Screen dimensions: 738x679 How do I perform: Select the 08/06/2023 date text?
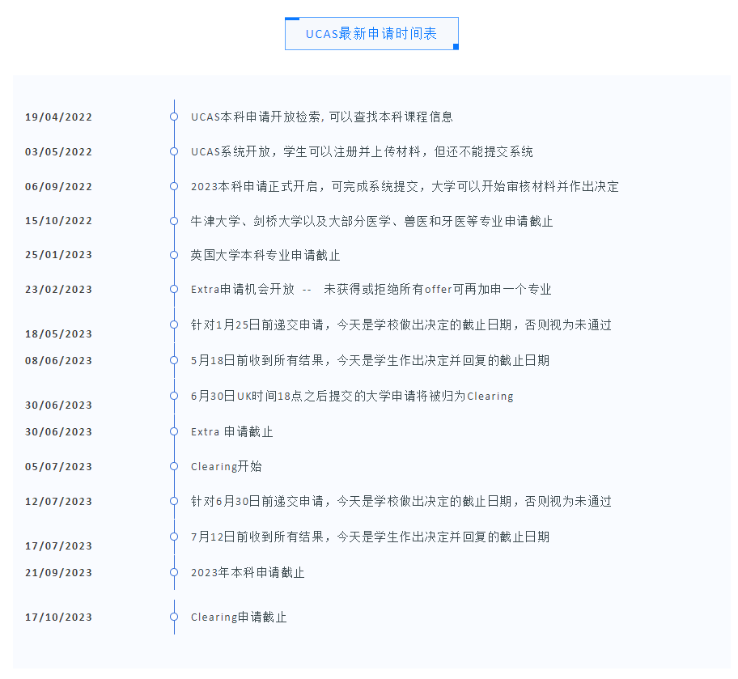(58, 361)
